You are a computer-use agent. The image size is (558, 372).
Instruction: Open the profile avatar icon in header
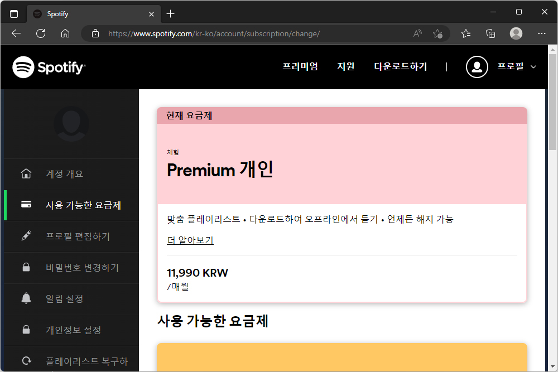pyautogui.click(x=477, y=67)
